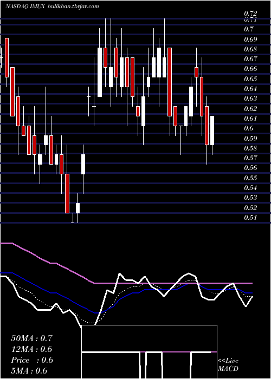This screenshot has height=379, width=271.
Task: Click the 0.58 price axis label
Action: (x=250, y=148)
